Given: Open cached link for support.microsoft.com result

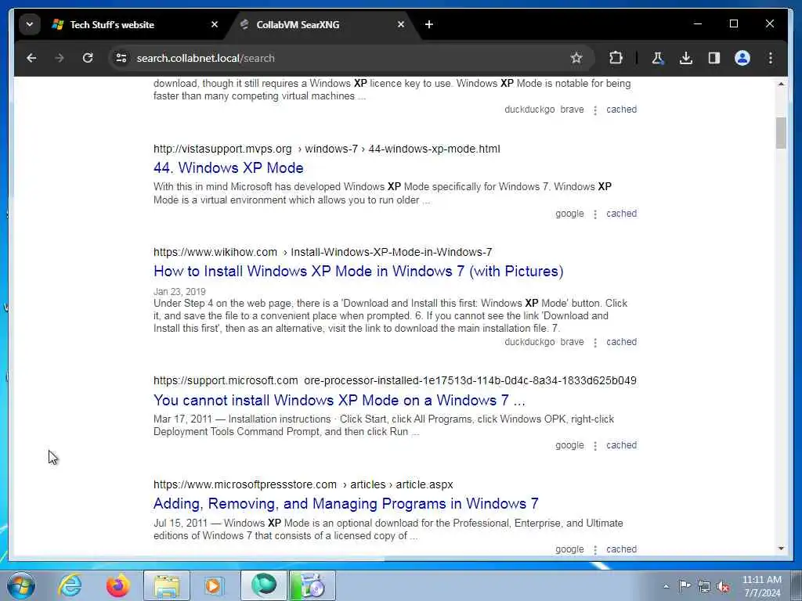Looking at the screenshot, I should point(621,445).
